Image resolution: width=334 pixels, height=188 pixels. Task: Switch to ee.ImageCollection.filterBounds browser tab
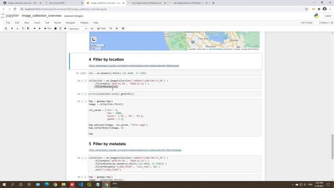pos(147,3)
